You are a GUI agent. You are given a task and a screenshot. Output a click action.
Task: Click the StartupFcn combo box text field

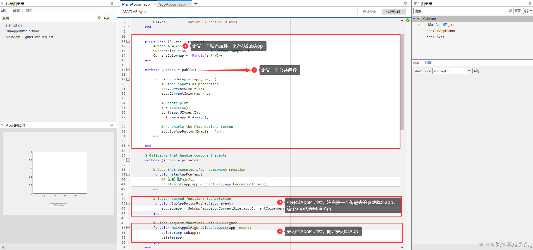[449, 71]
